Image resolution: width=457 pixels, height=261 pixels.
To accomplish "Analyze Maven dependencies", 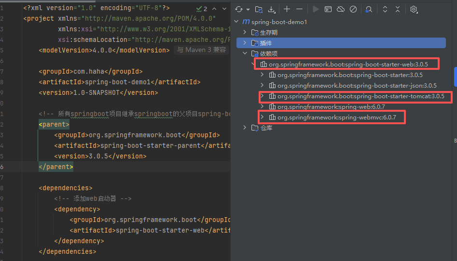I will pyautogui.click(x=369, y=9).
